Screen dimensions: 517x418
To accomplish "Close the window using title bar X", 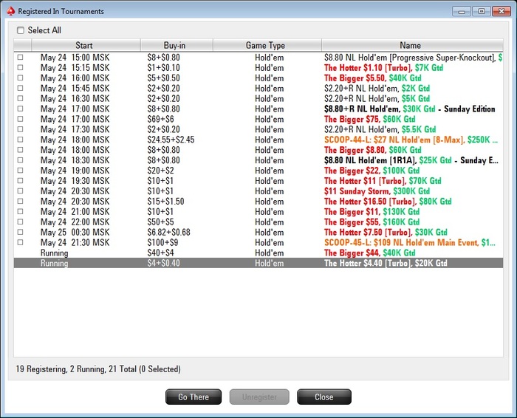I will point(501,12).
